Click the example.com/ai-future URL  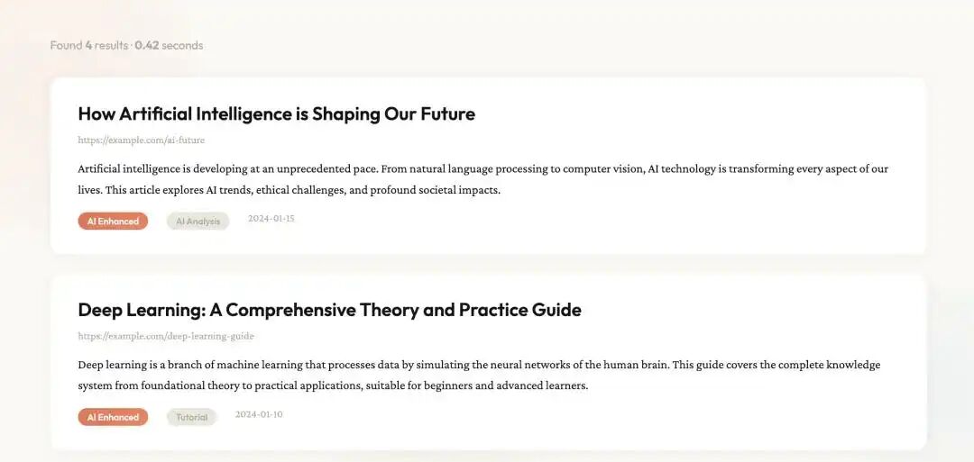coord(142,140)
